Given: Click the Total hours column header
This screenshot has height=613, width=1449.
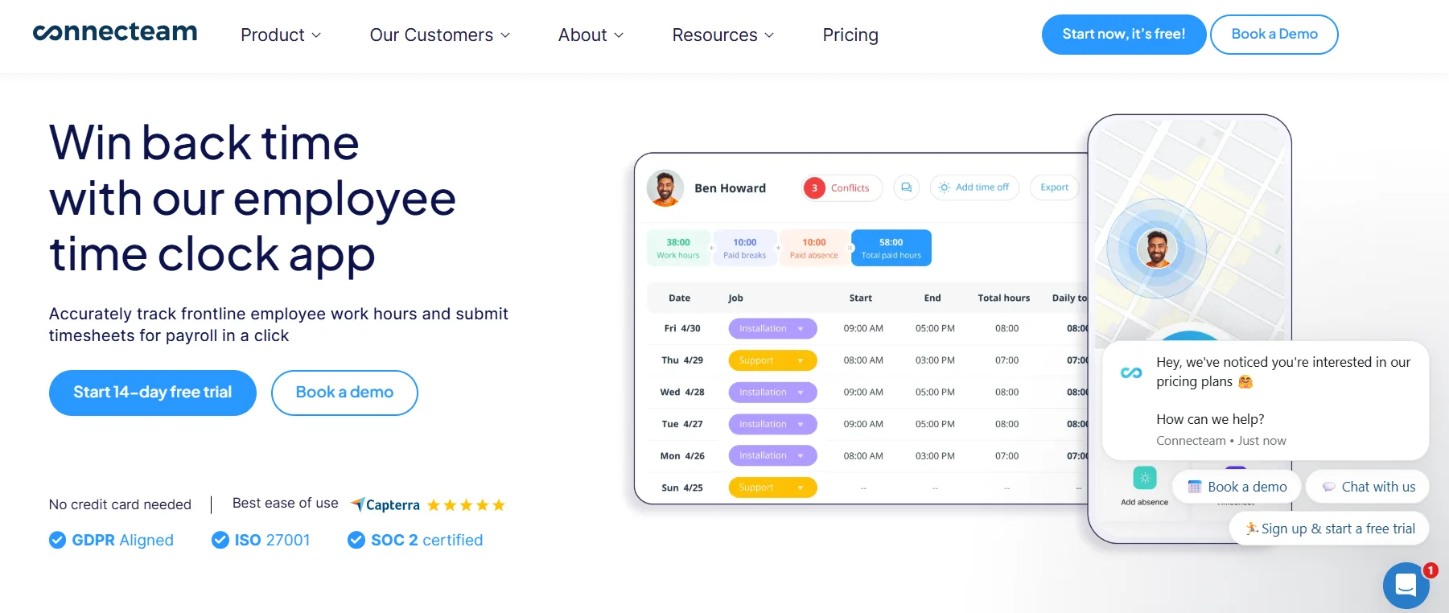Looking at the screenshot, I should click(x=1004, y=298).
